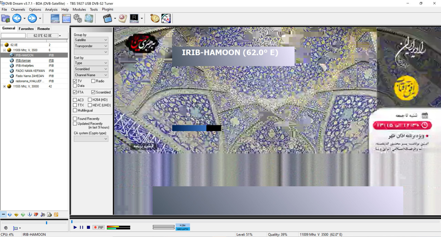Open the Satellite group-by dropdown

pyautogui.click(x=91, y=40)
